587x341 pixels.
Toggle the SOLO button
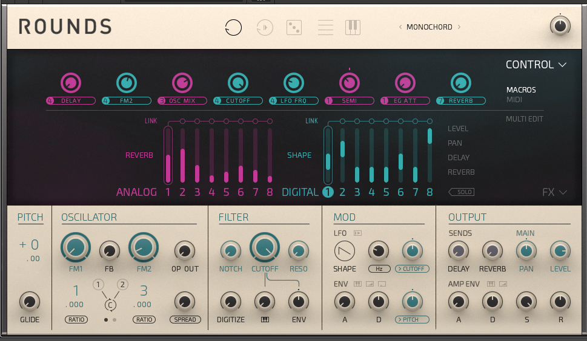point(462,192)
